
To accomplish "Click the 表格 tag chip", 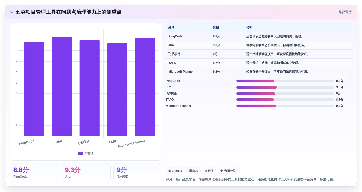I will point(193,171).
